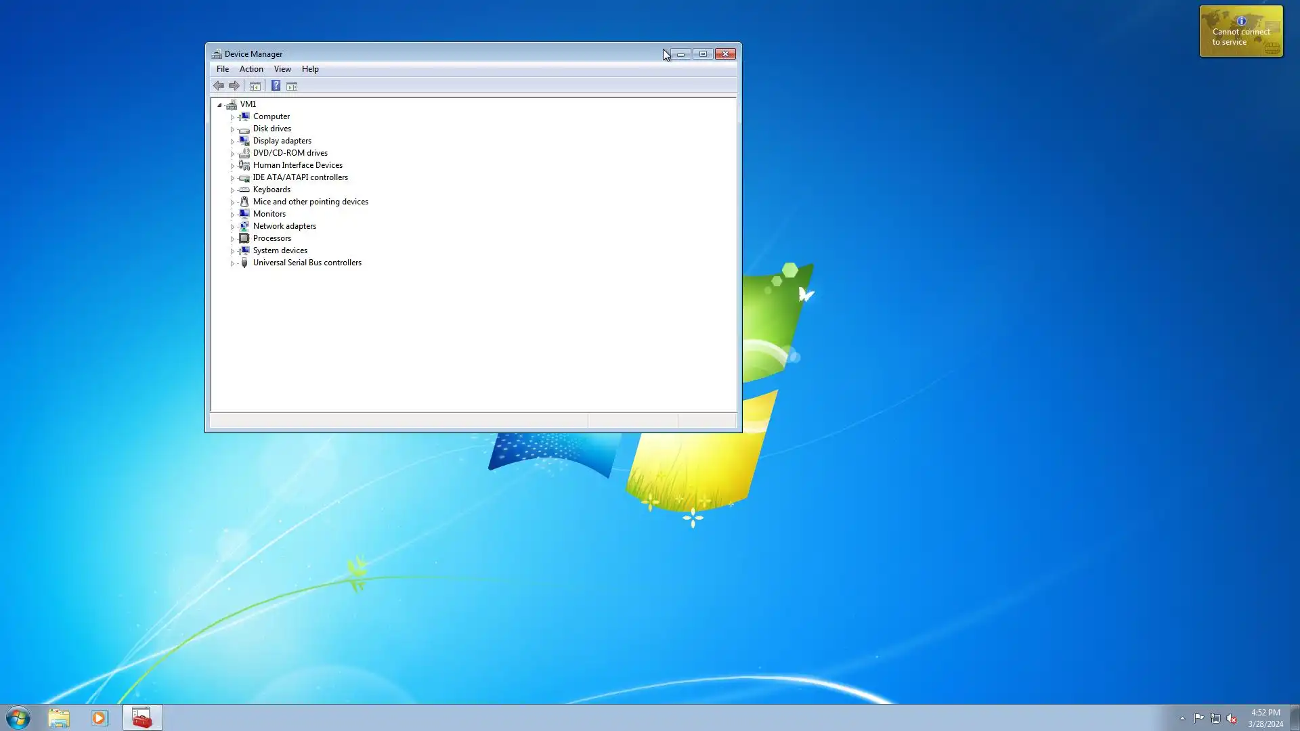This screenshot has height=731, width=1300.
Task: Open the View menu
Action: (x=282, y=69)
